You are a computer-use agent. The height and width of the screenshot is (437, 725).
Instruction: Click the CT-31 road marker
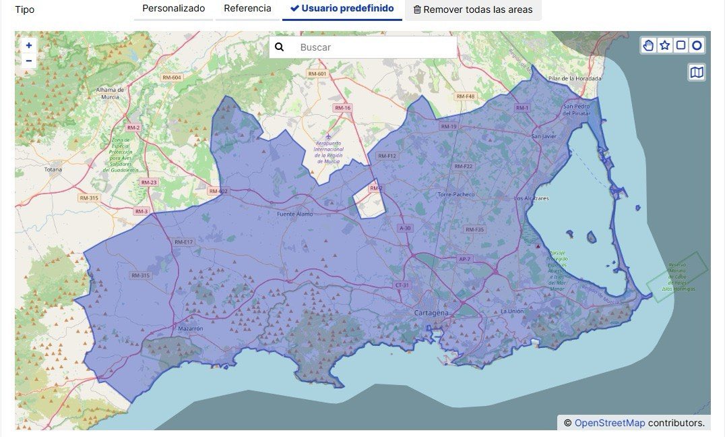[x=402, y=285]
